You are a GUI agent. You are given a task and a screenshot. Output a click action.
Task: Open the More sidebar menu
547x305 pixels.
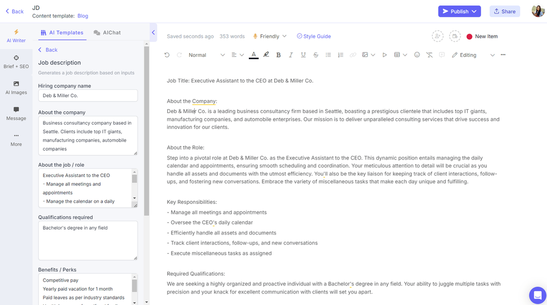(16, 139)
